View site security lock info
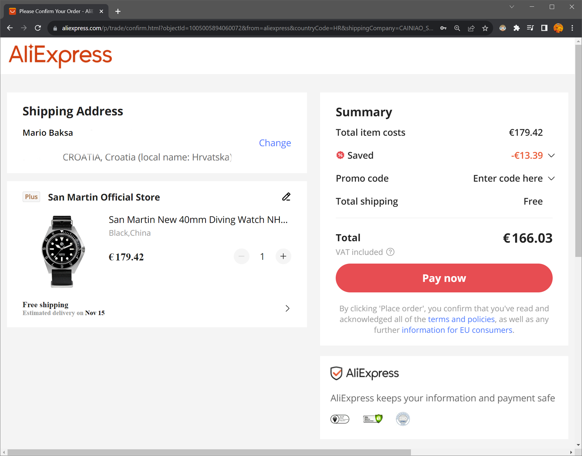Viewport: 582px width, 456px height. [55, 28]
